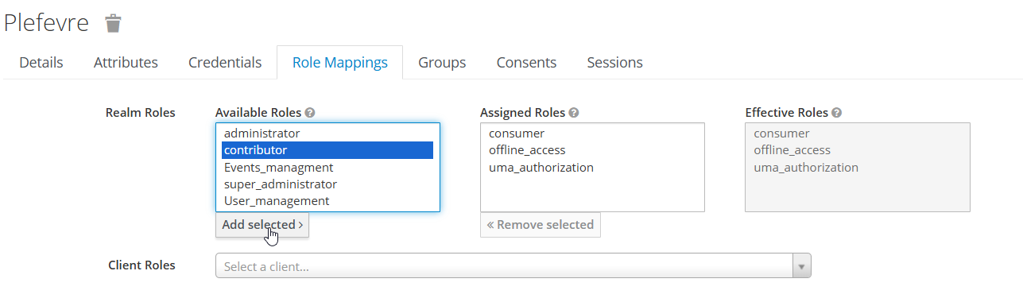Click consumer in Effective Roles list
This screenshot has width=1023, height=298.
(857, 134)
